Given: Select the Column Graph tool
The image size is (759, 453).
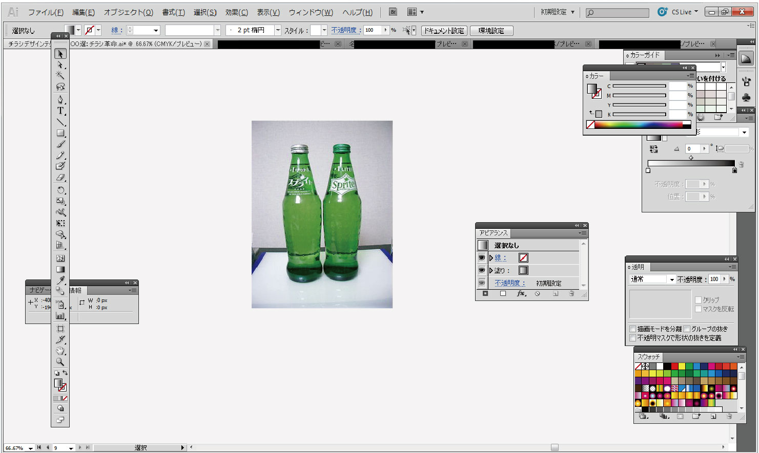Looking at the screenshot, I should [x=60, y=316].
